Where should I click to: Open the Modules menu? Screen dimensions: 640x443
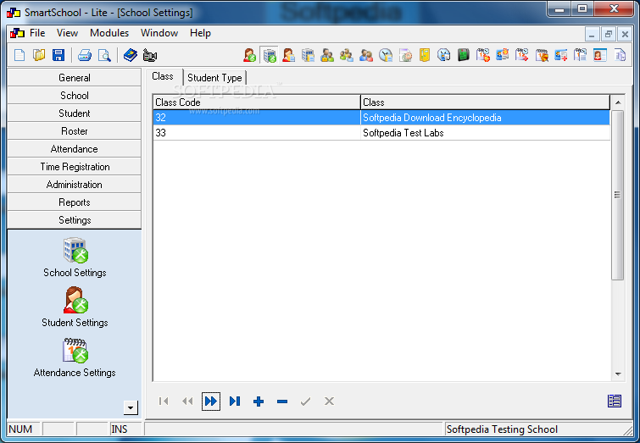pyautogui.click(x=109, y=33)
